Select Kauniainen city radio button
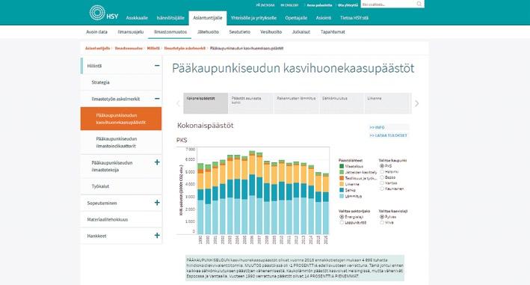Screen dimensions: 530x285 tap(382, 189)
